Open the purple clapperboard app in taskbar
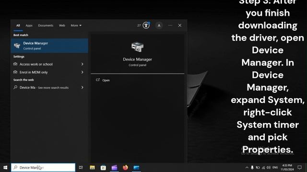Screen dimensions: 307x172 pos(114,168)
